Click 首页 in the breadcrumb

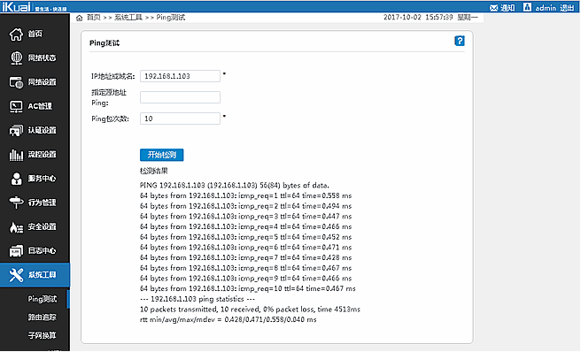click(x=93, y=18)
